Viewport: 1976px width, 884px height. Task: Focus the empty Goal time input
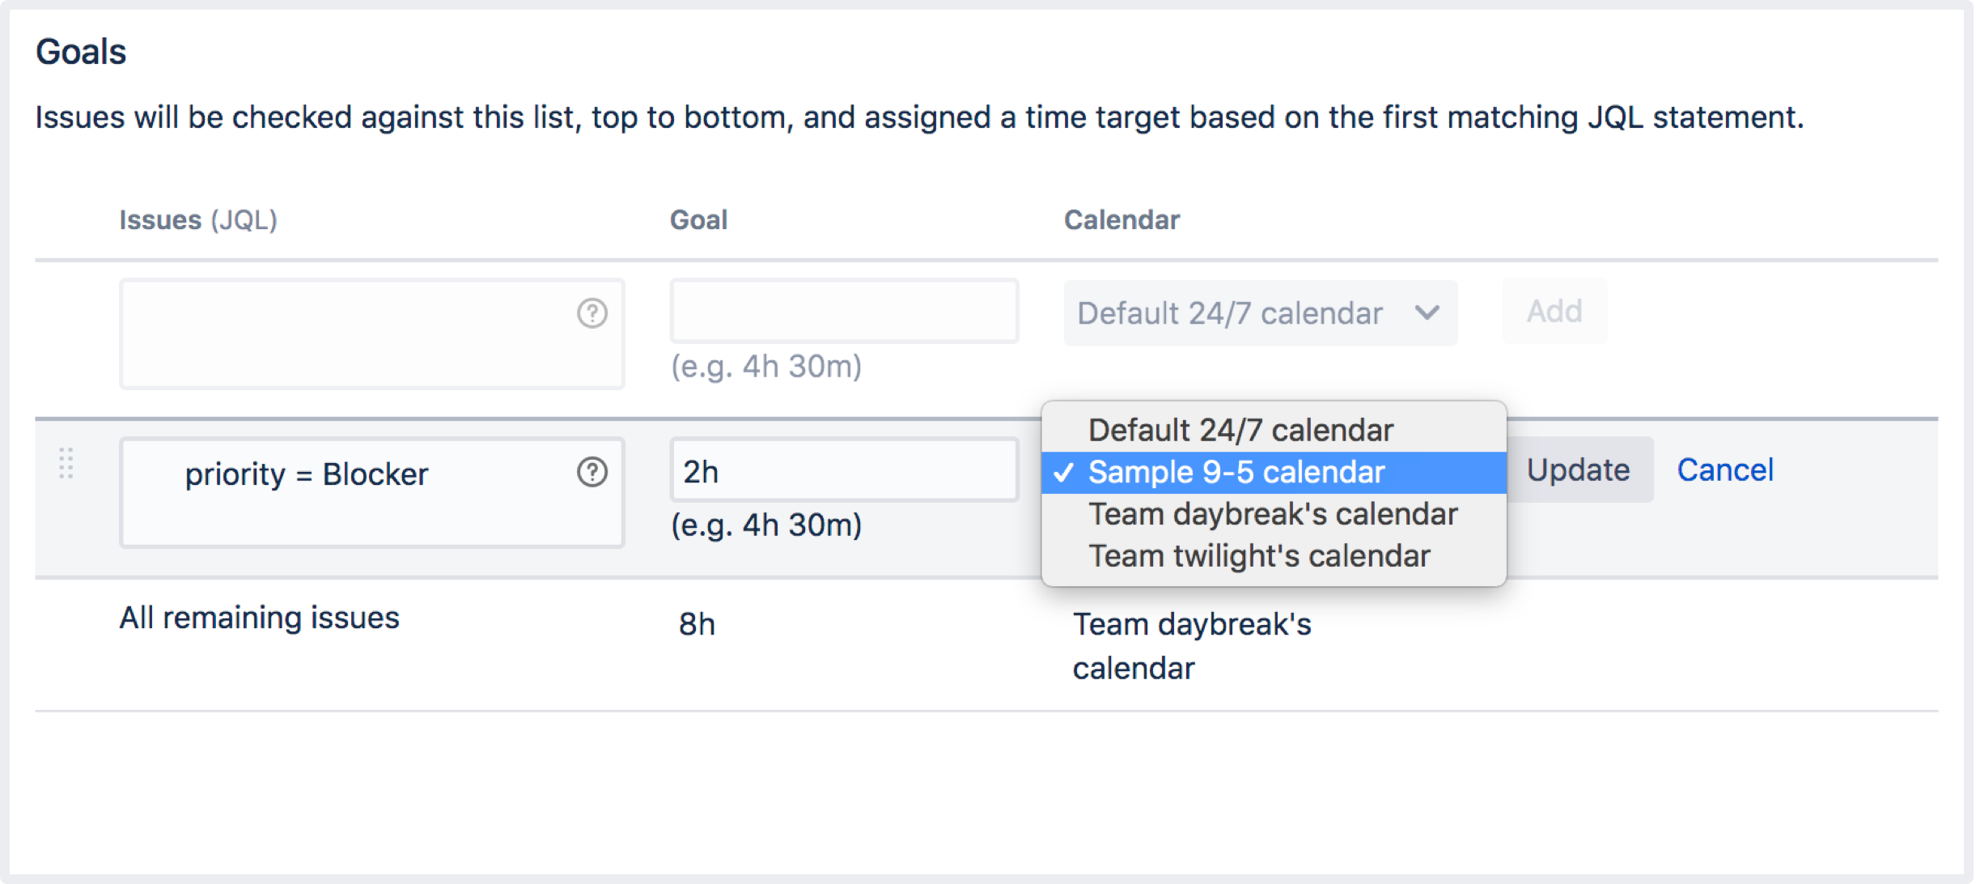[x=844, y=311]
